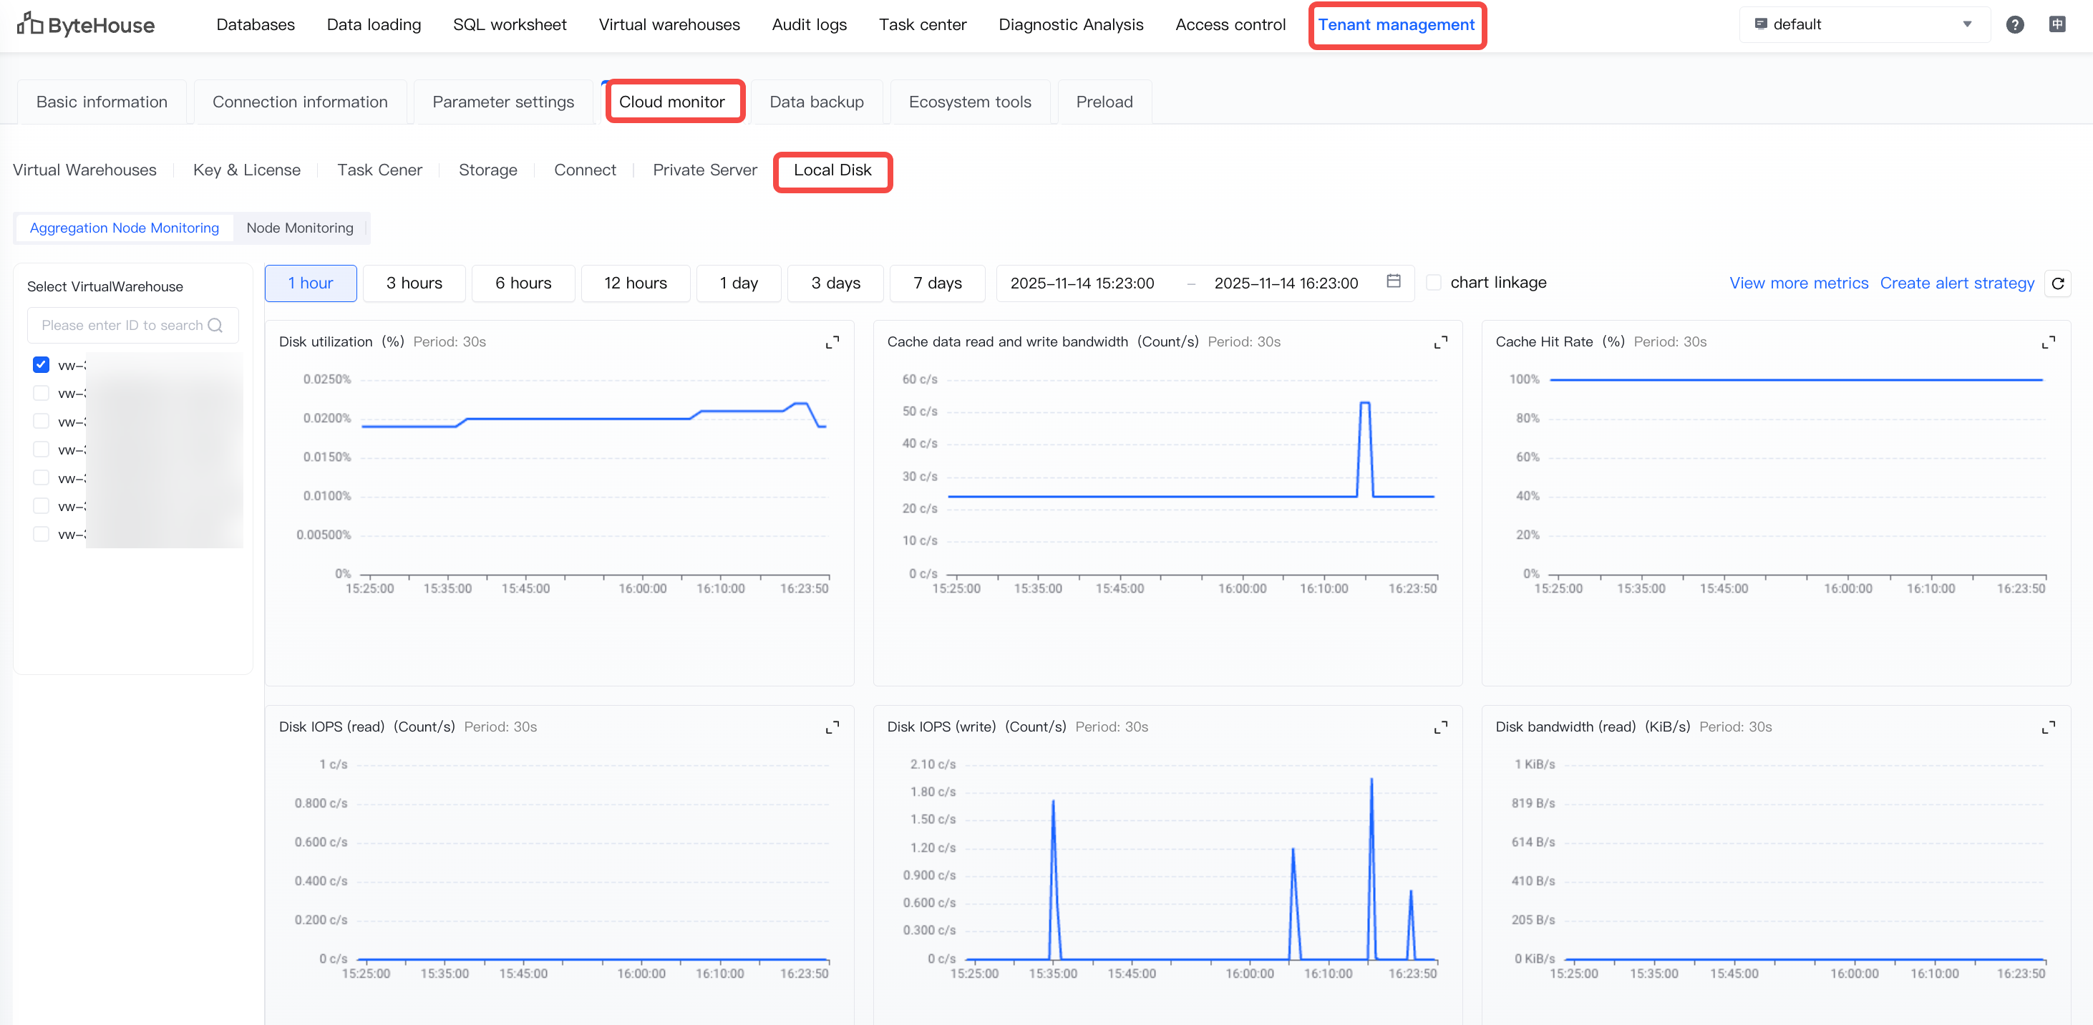
Task: Select the 7 days time range button
Action: pos(937,283)
